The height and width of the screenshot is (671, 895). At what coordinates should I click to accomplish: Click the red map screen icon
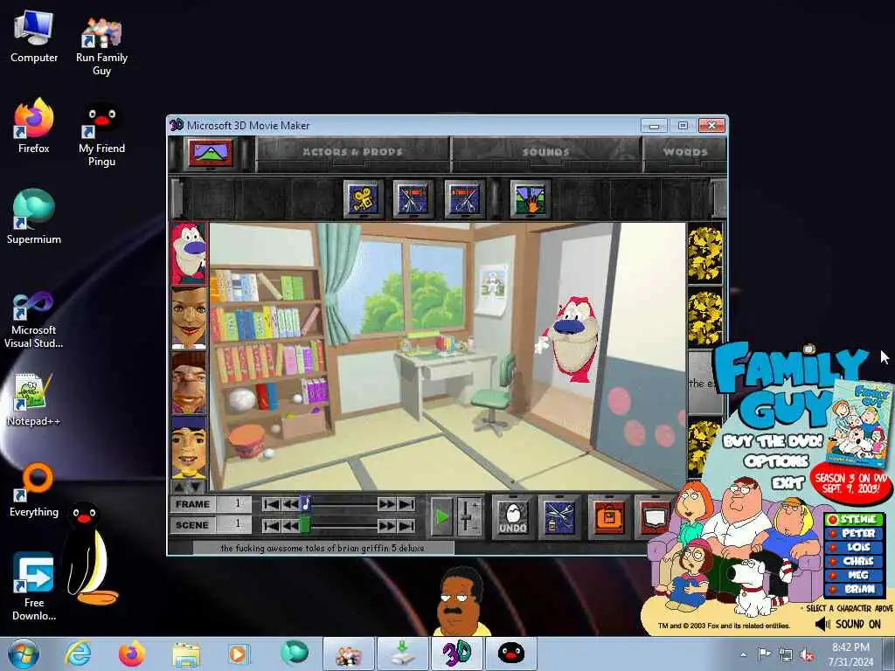[654, 517]
